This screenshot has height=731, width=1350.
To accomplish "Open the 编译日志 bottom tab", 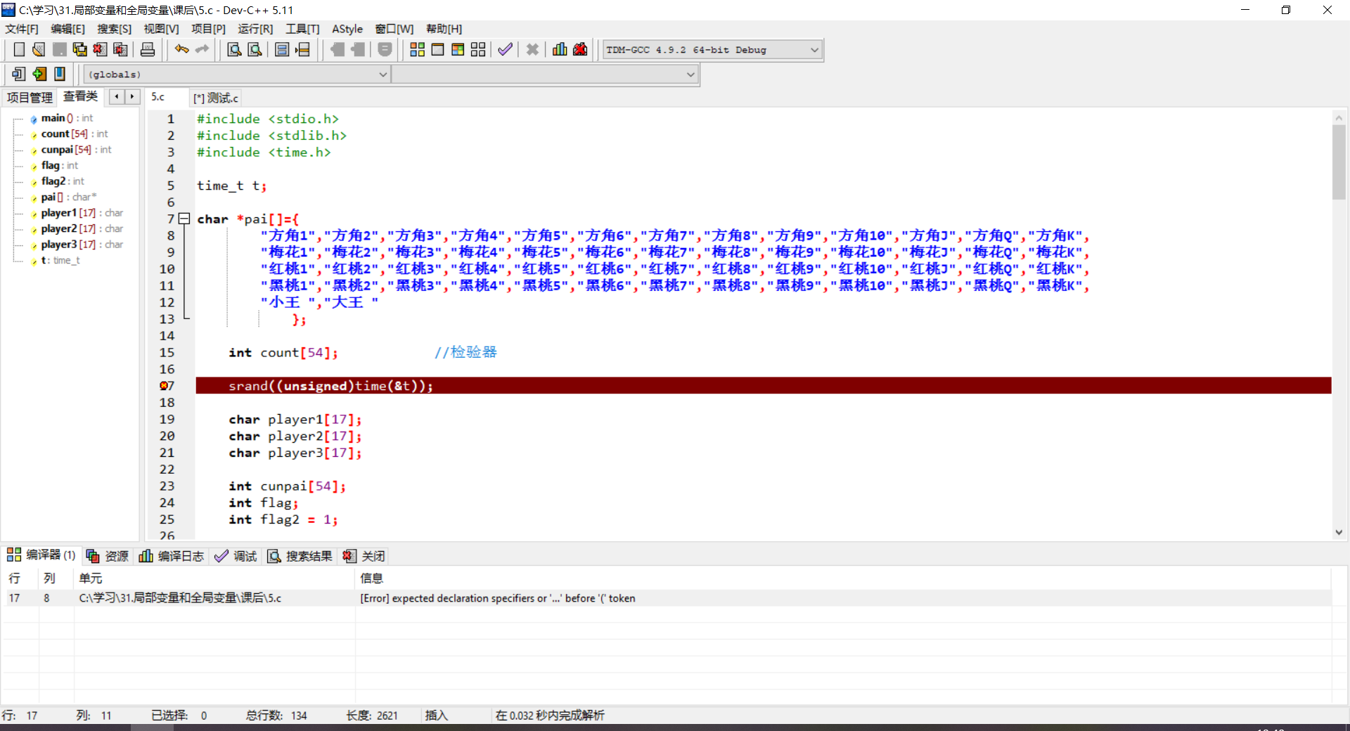I will pos(172,556).
